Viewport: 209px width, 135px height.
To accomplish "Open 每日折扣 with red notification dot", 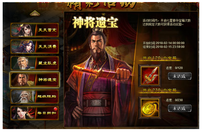I will coord(35,113).
